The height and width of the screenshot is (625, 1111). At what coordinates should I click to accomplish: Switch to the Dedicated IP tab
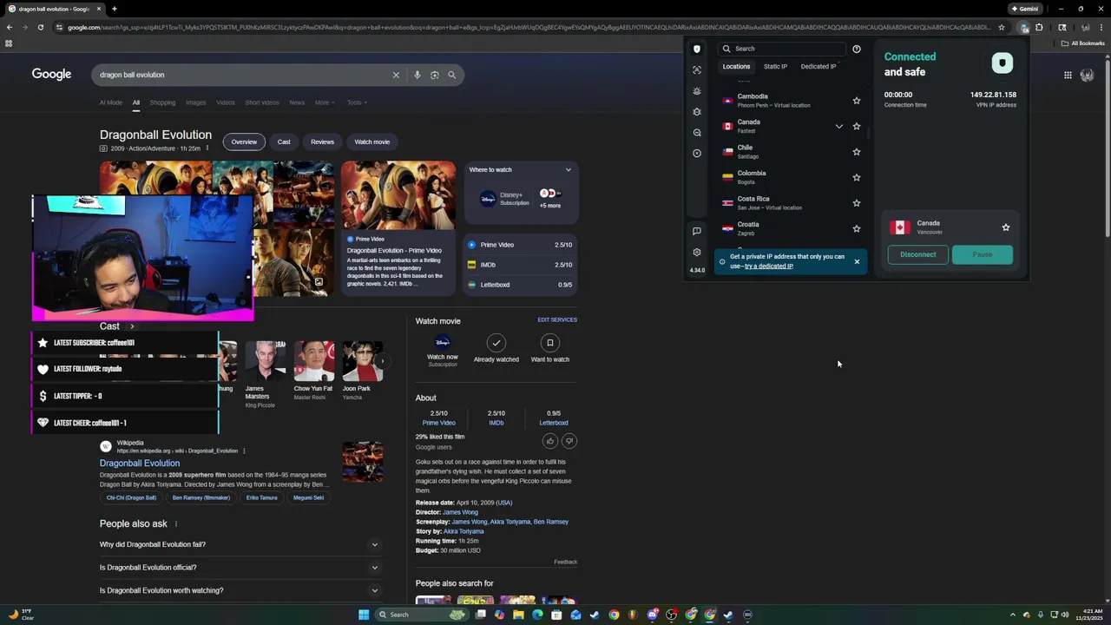click(x=818, y=66)
